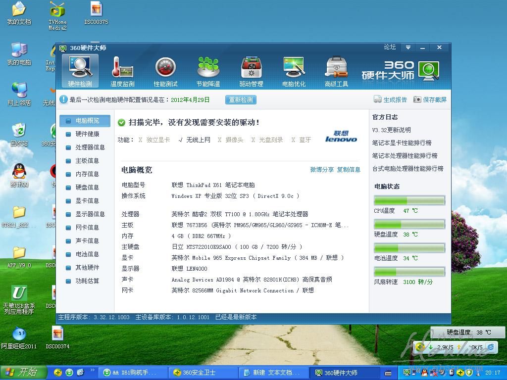Double-check the 腾讯QQ desktop icon
This screenshot has width=507, height=380.
coord(19,175)
